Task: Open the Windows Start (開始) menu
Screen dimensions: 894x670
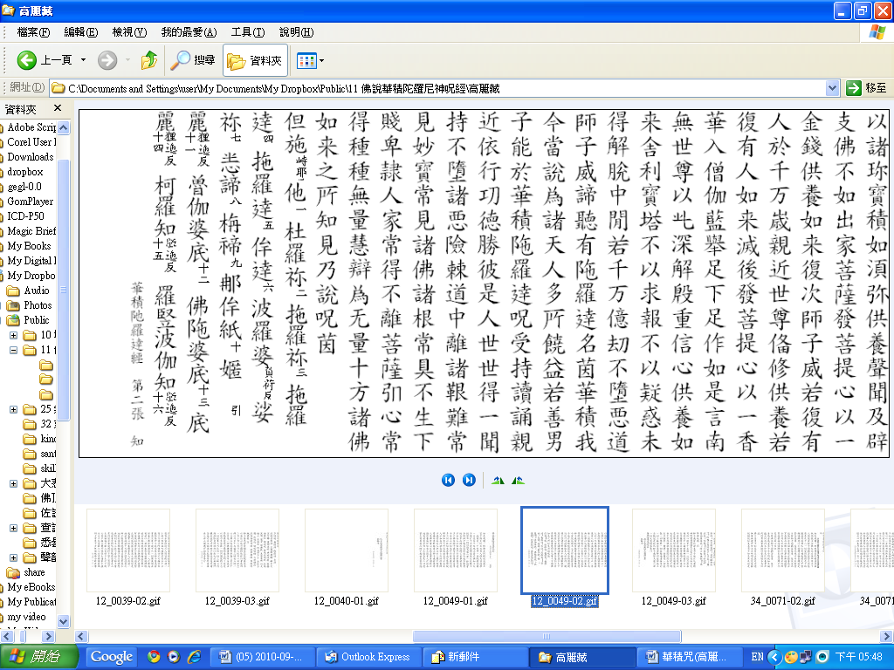Action: point(40,657)
